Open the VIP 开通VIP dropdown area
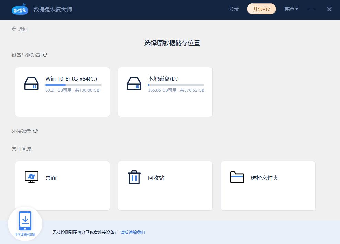This screenshot has width=340, height=244. pyautogui.click(x=261, y=9)
